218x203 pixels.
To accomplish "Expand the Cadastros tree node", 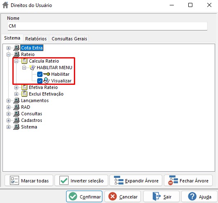I will (x=8, y=120).
